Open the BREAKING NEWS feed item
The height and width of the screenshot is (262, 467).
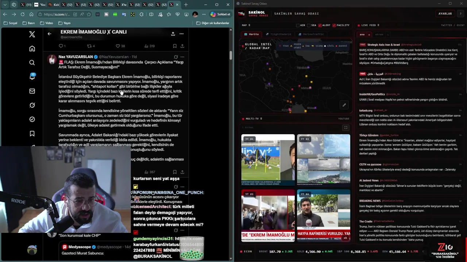(410, 206)
